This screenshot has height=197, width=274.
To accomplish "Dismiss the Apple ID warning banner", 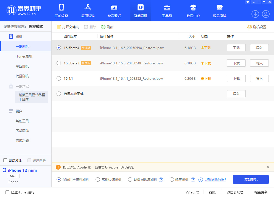I will pyautogui.click(x=268, y=167).
